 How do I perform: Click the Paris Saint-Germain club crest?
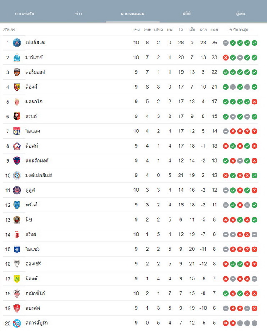[x=17, y=43]
